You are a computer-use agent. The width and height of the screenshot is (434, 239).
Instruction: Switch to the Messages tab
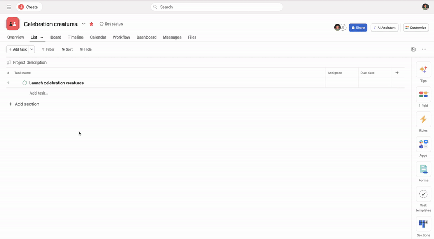point(172,37)
